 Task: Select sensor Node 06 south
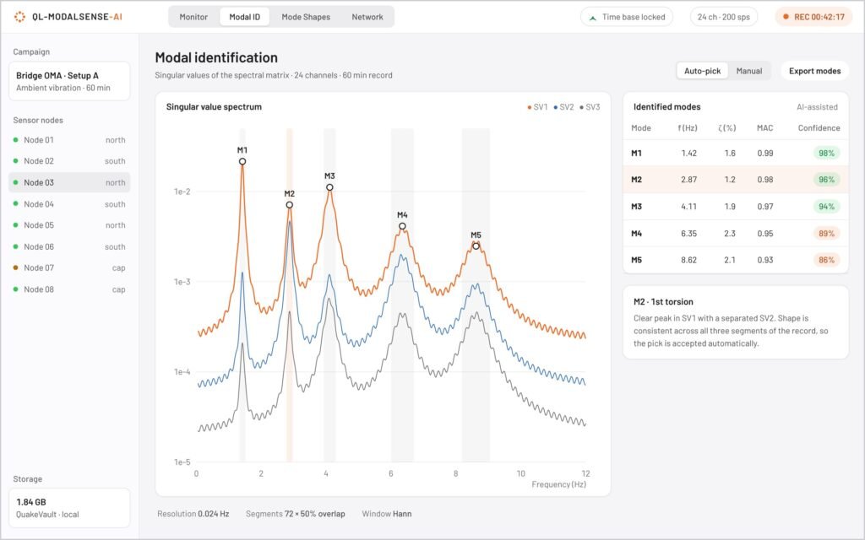69,246
